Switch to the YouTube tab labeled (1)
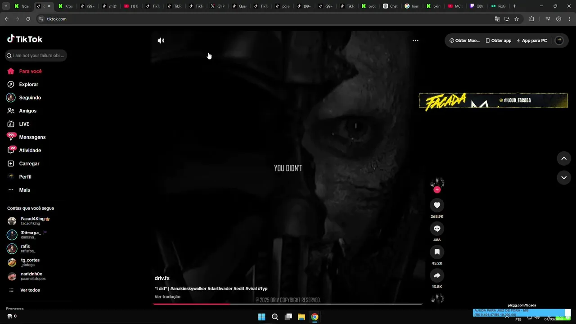576x324 pixels. (x=131, y=6)
